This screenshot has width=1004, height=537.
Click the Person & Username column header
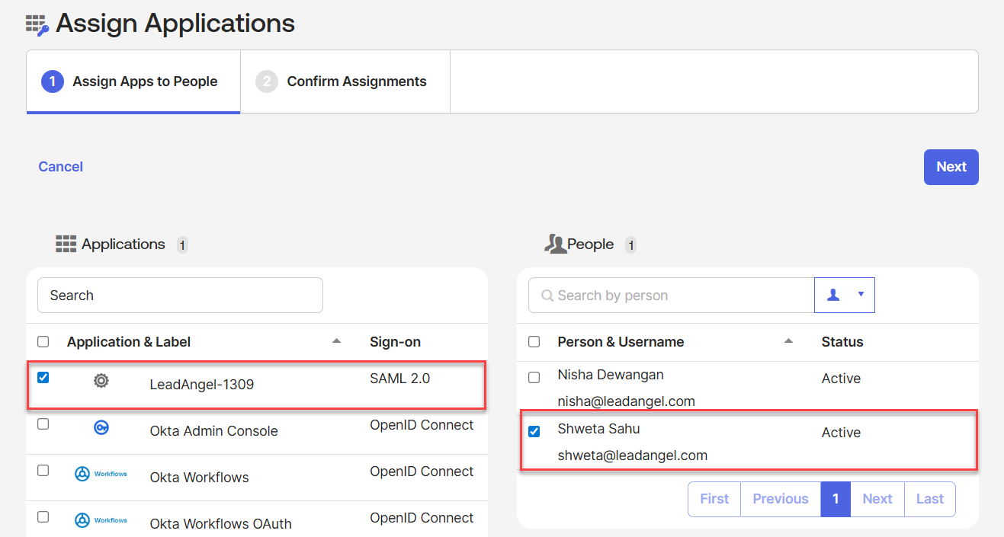(x=621, y=342)
